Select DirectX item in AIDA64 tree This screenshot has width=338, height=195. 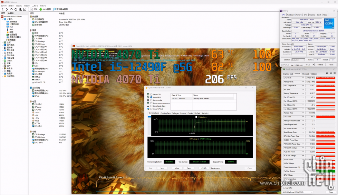[x=9, y=60]
